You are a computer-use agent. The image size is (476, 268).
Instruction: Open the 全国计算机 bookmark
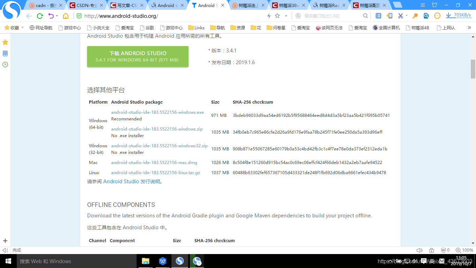click(386, 28)
